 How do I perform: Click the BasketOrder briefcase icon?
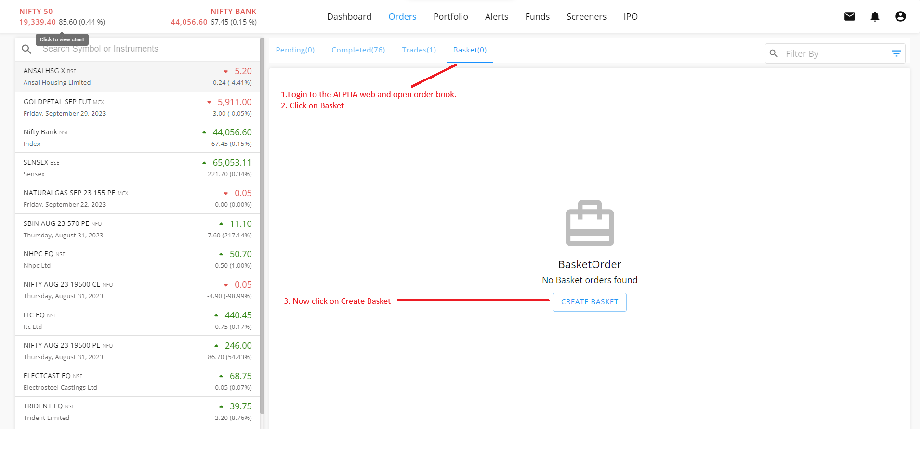pyautogui.click(x=589, y=223)
